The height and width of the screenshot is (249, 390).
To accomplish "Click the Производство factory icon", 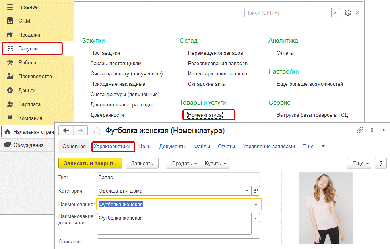I will pos(10,76).
